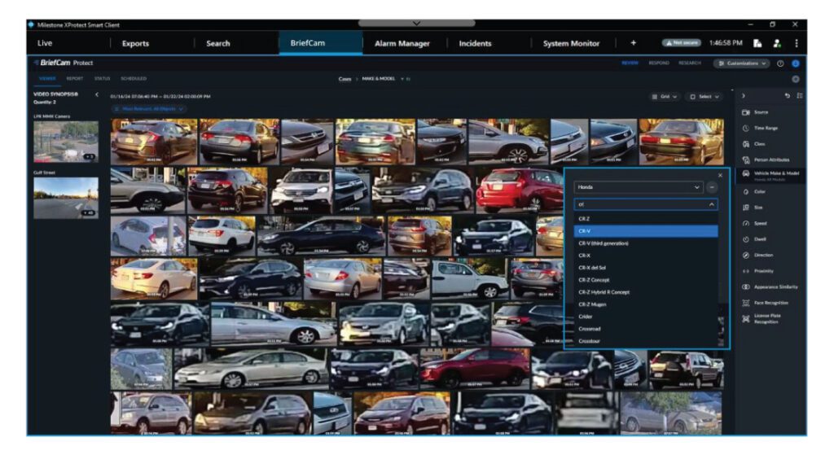Viewport: 834px width, 455px height.
Task: Open the Grid view dropdown
Action: coord(665,97)
